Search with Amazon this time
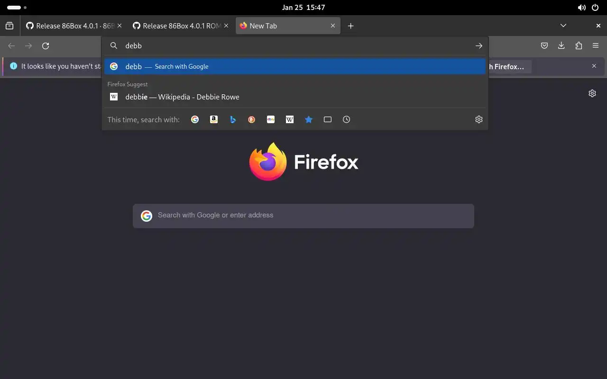Viewport: 607px width, 379px height. pos(214,119)
